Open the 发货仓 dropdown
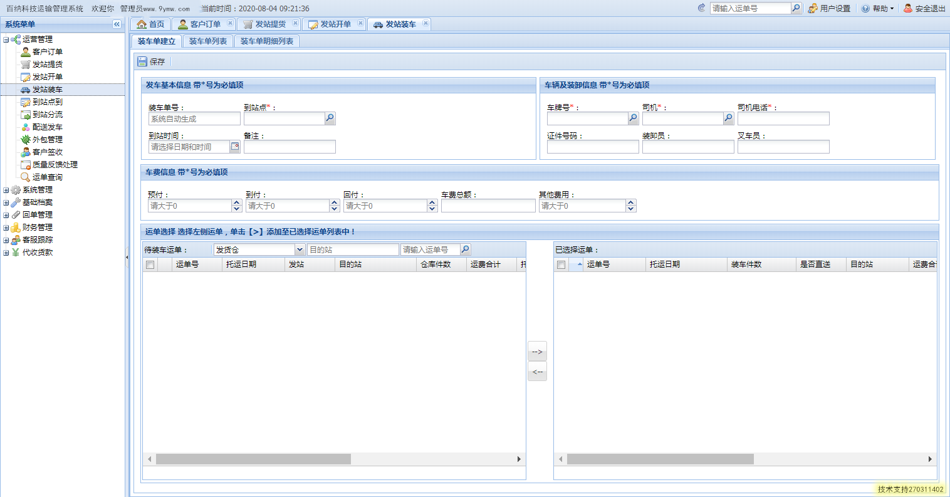 click(300, 249)
